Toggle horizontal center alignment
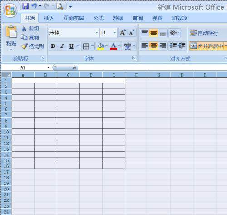Screen dimensions: 227x215 153,46
